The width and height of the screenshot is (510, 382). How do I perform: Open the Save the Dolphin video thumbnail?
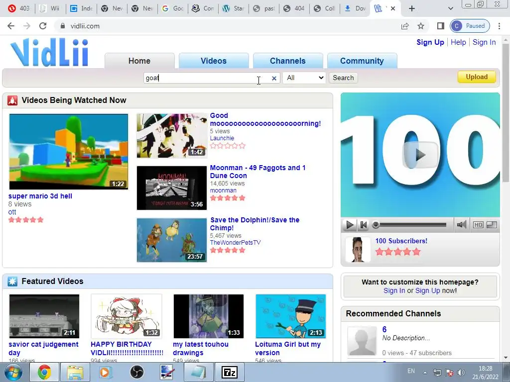click(171, 240)
